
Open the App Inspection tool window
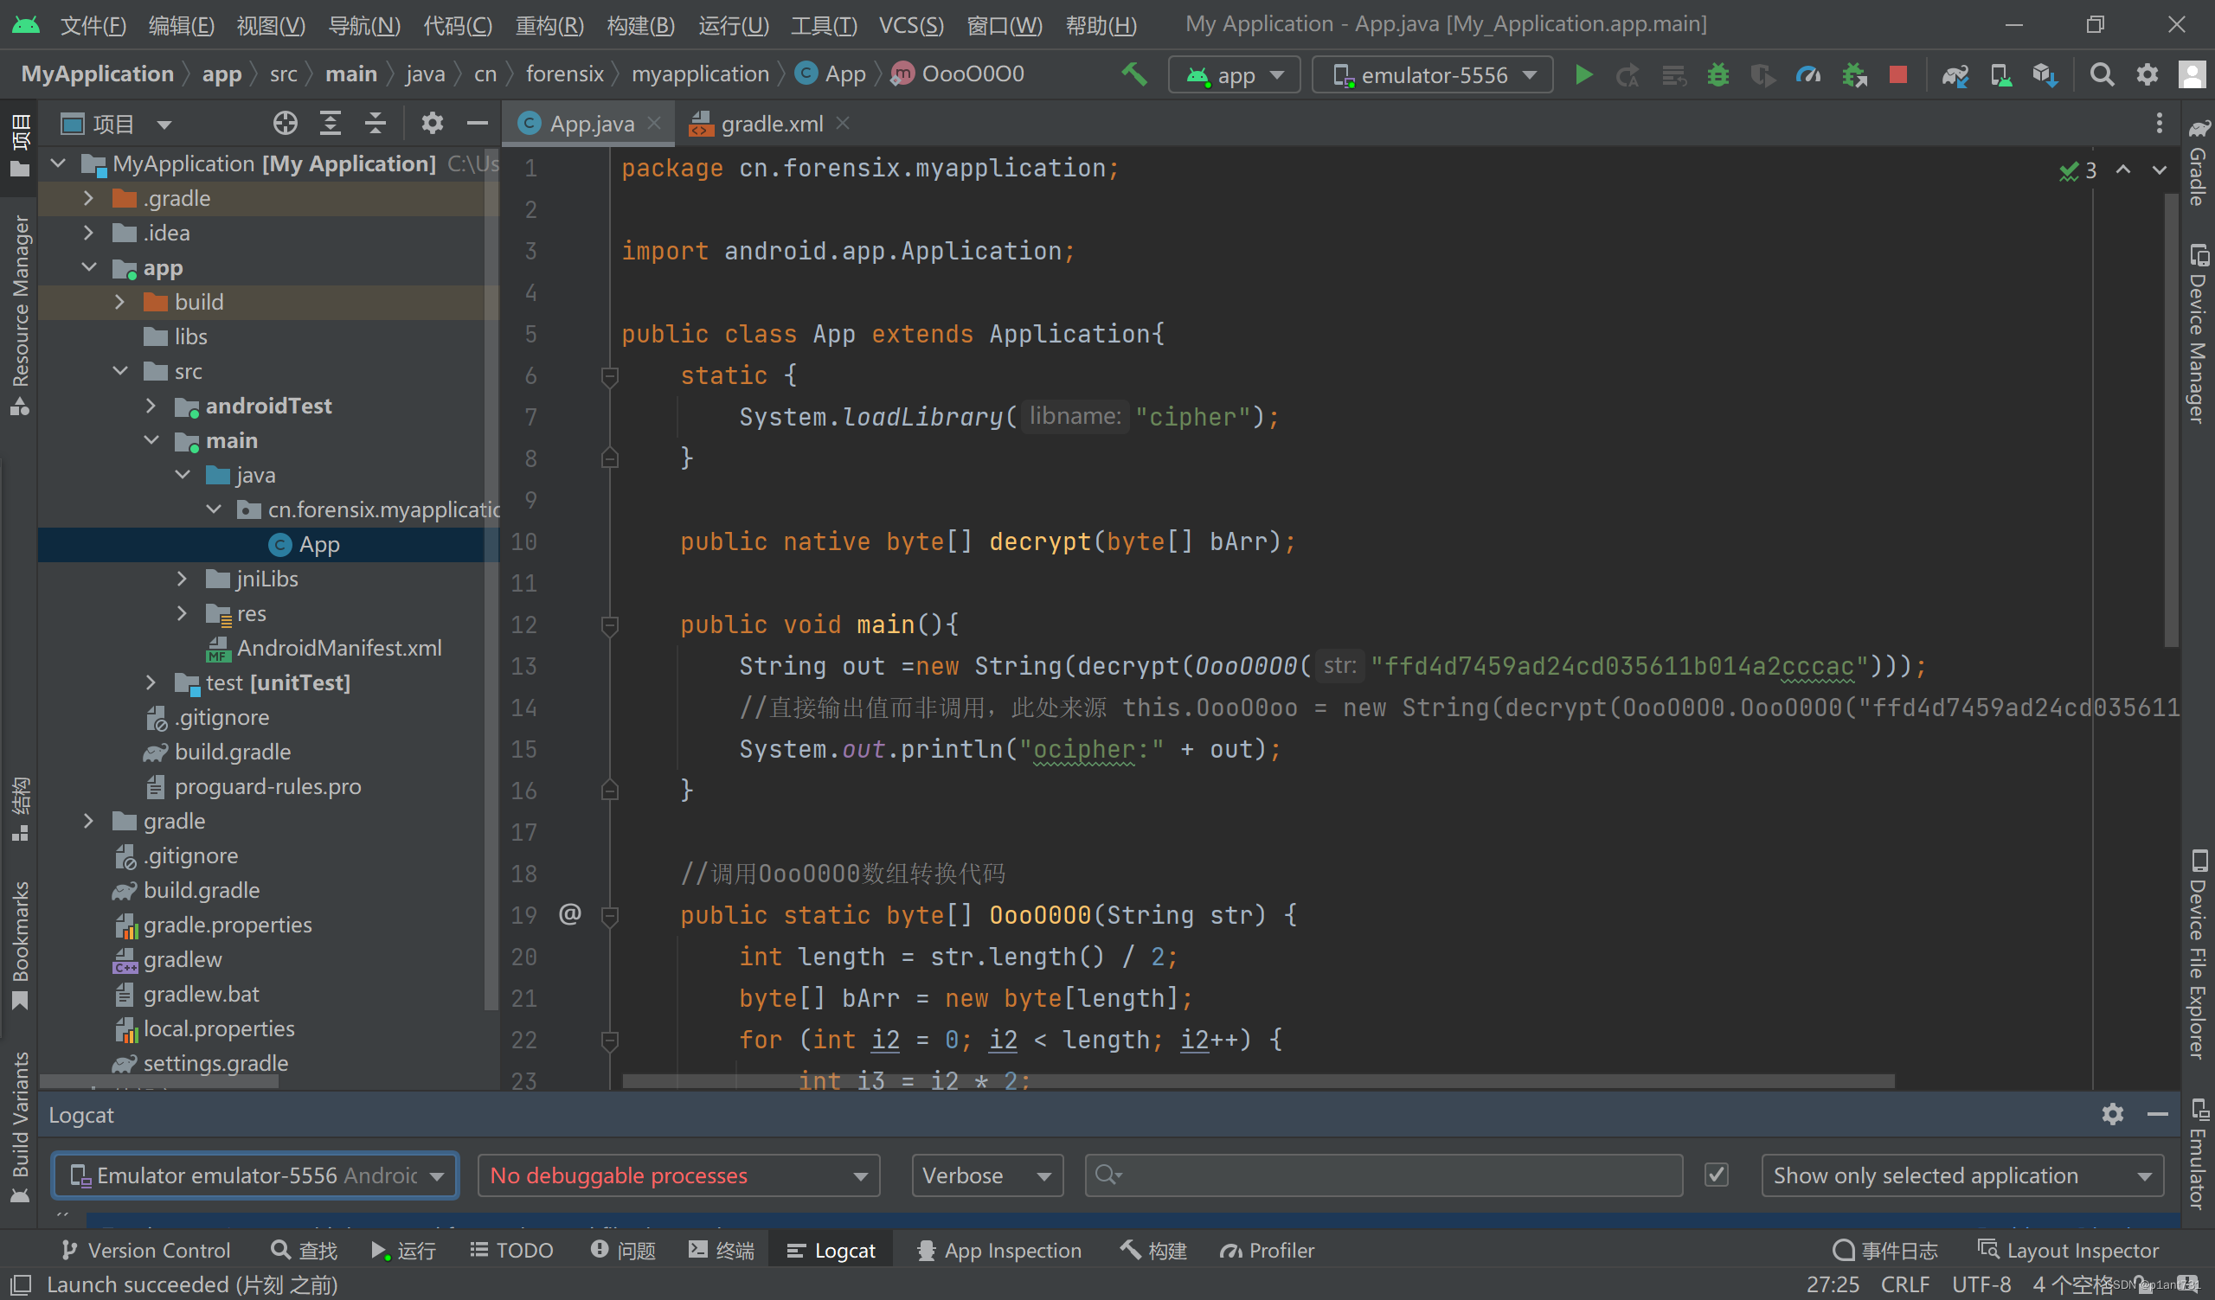pos(999,1250)
